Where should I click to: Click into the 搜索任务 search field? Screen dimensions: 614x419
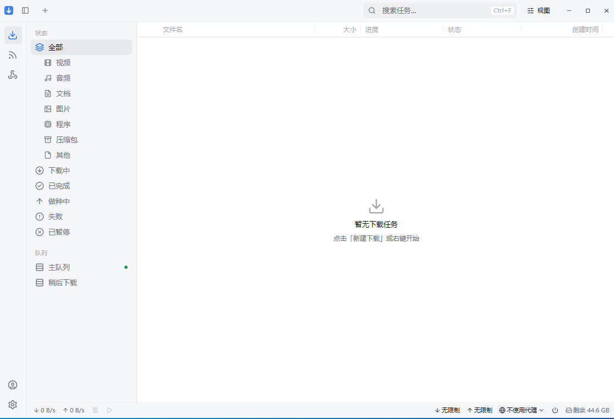click(440, 10)
